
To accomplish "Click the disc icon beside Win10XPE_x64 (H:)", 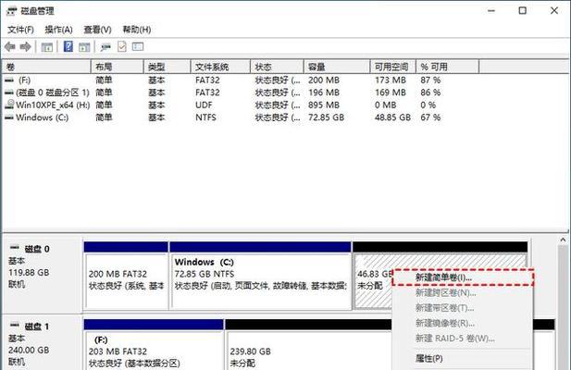I will (9, 105).
